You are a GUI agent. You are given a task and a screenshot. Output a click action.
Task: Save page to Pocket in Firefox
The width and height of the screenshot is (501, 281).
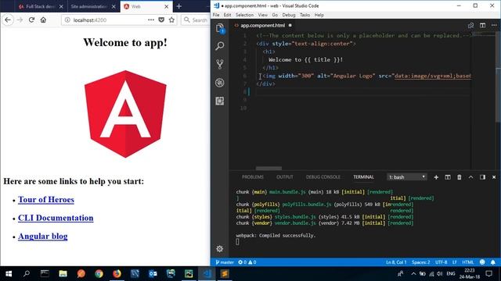coord(161,20)
